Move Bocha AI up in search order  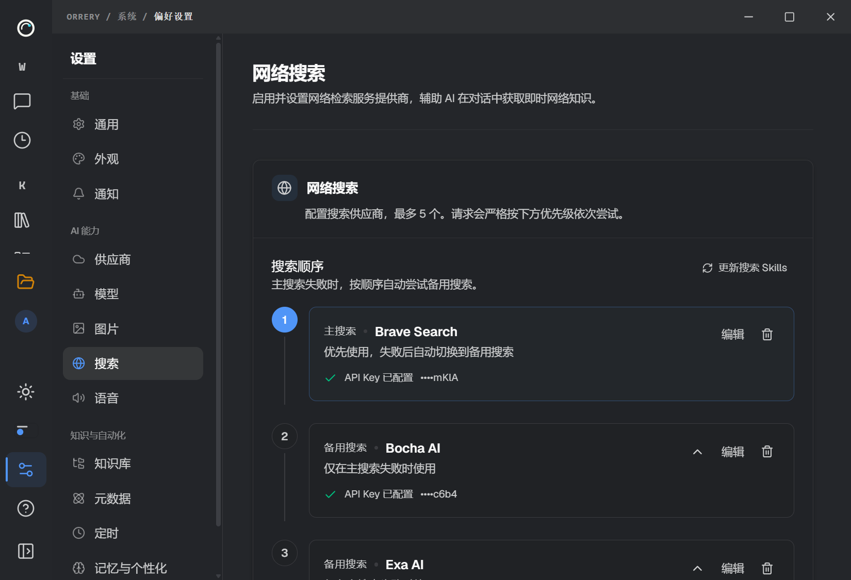(697, 452)
